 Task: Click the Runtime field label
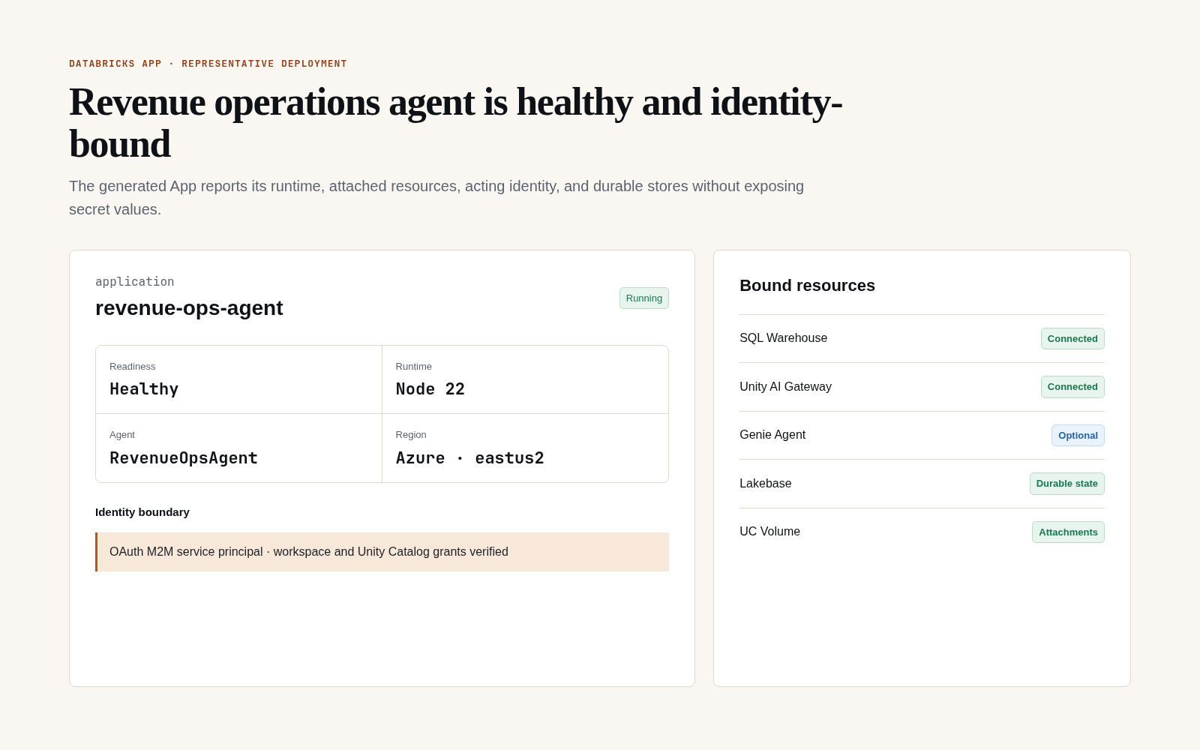(x=414, y=367)
